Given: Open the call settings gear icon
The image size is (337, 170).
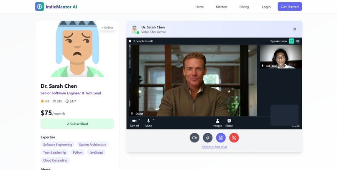Looking at the screenshot, I should [x=130, y=41].
